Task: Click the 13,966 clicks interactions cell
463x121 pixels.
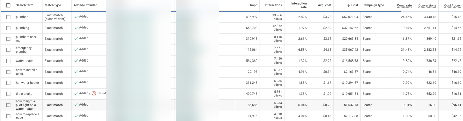Action: click(277, 17)
